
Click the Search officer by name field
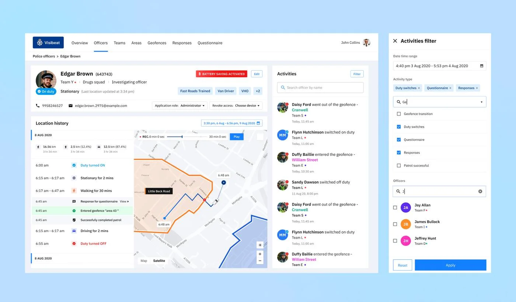[x=320, y=88]
